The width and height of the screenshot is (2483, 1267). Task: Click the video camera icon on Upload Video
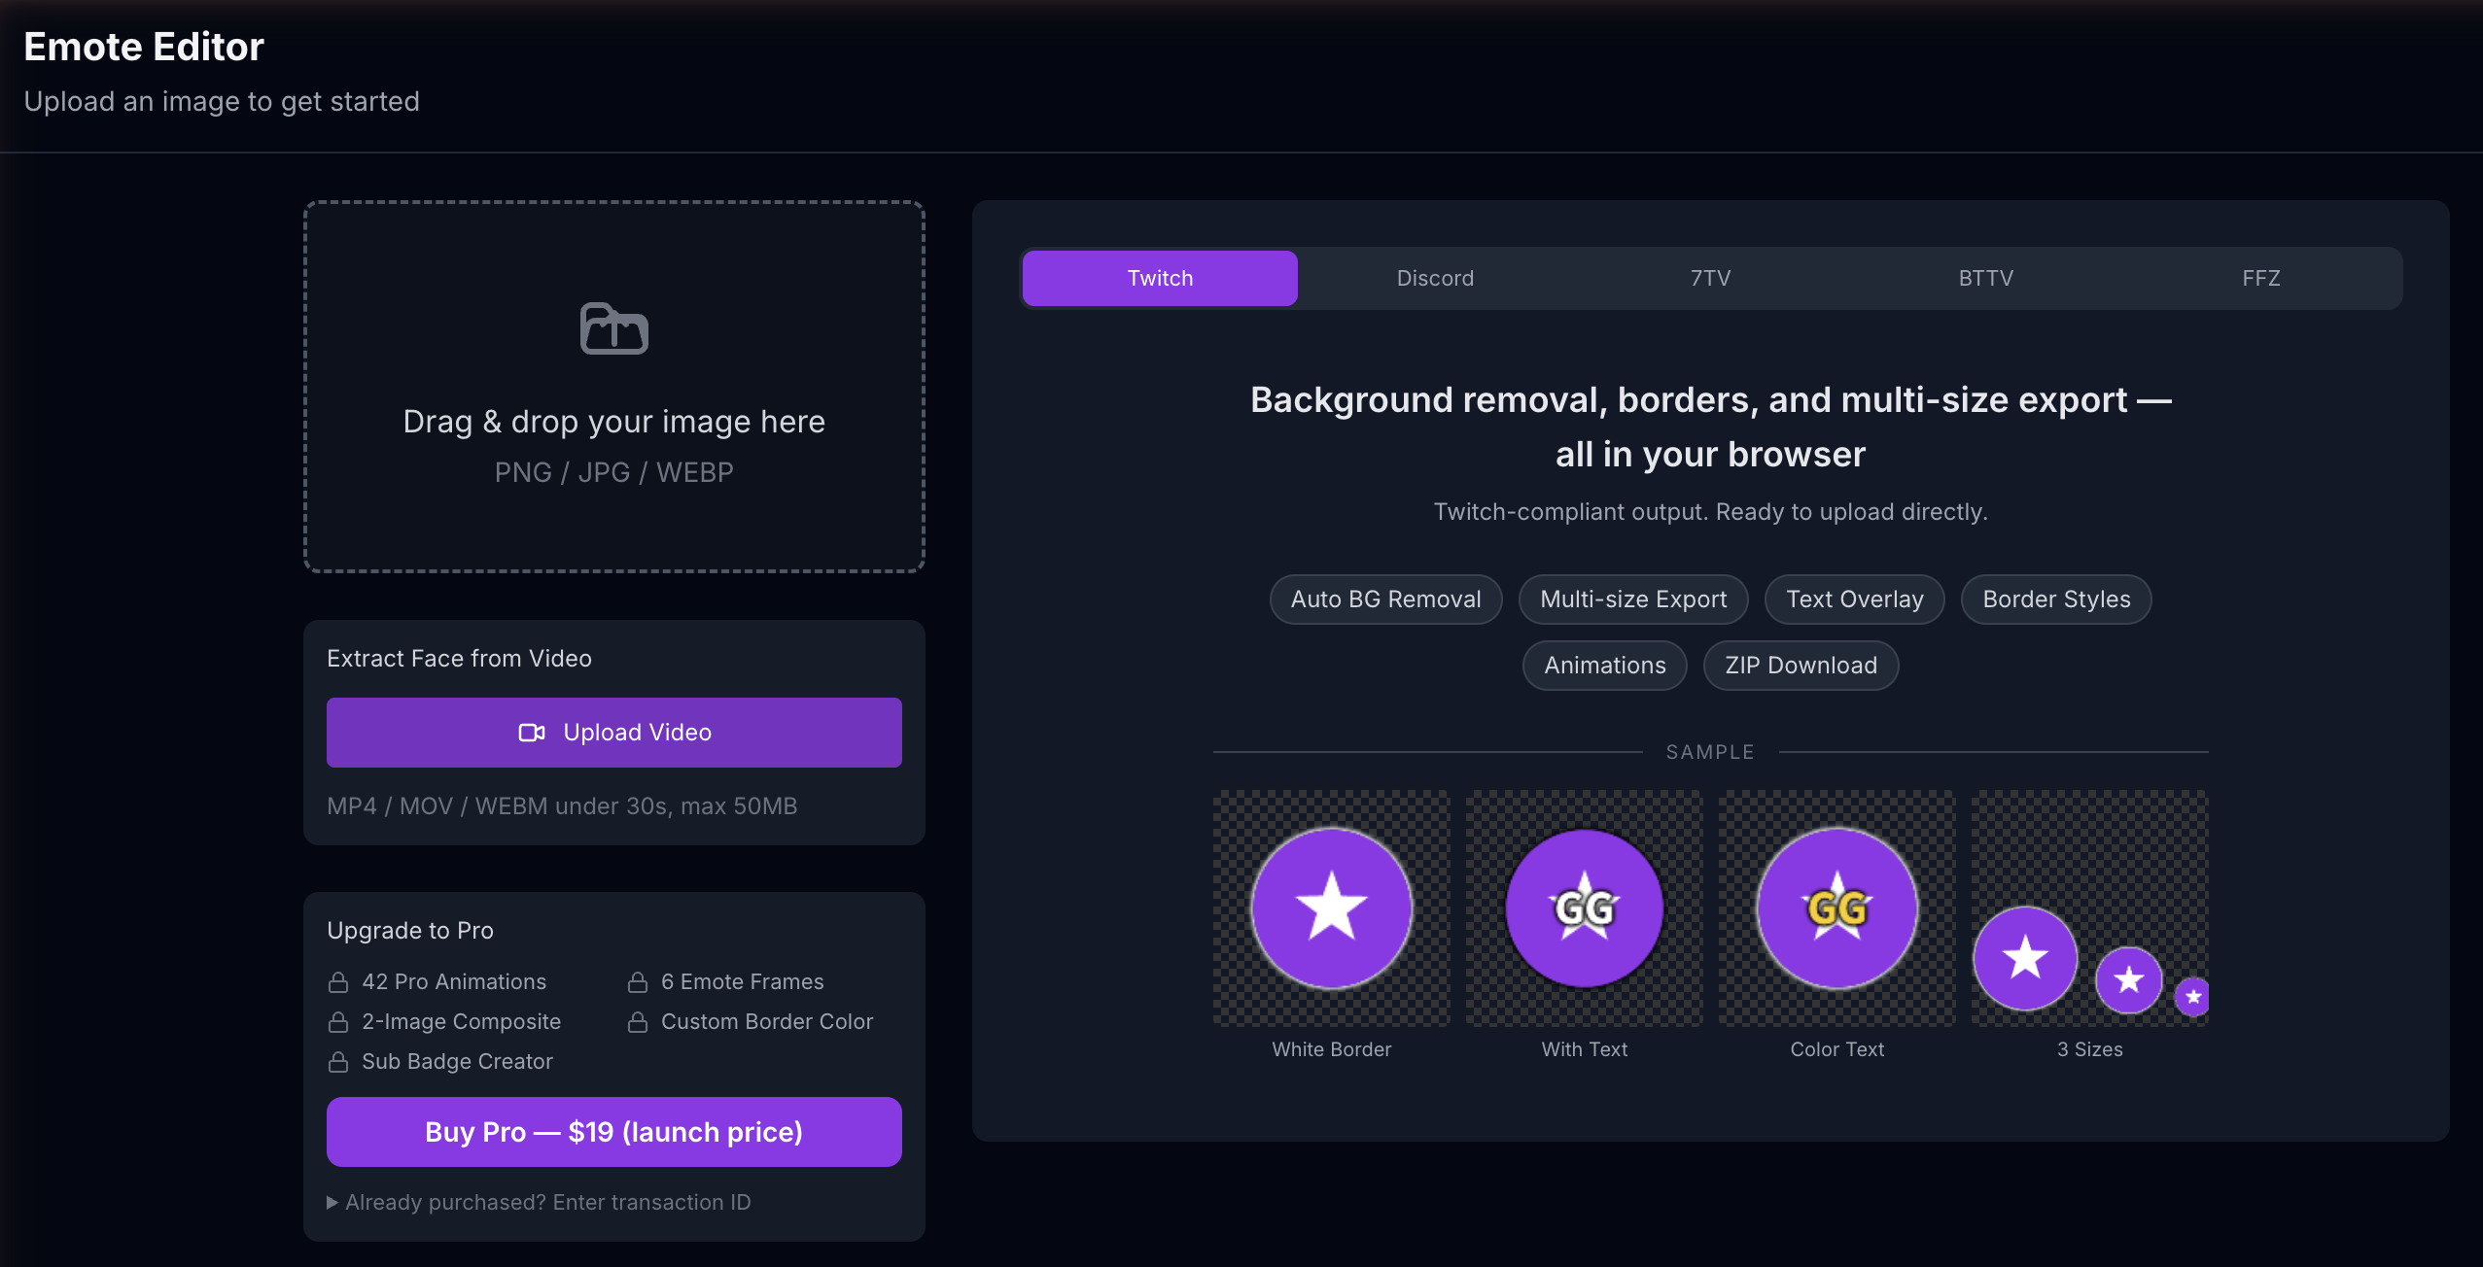tap(533, 732)
